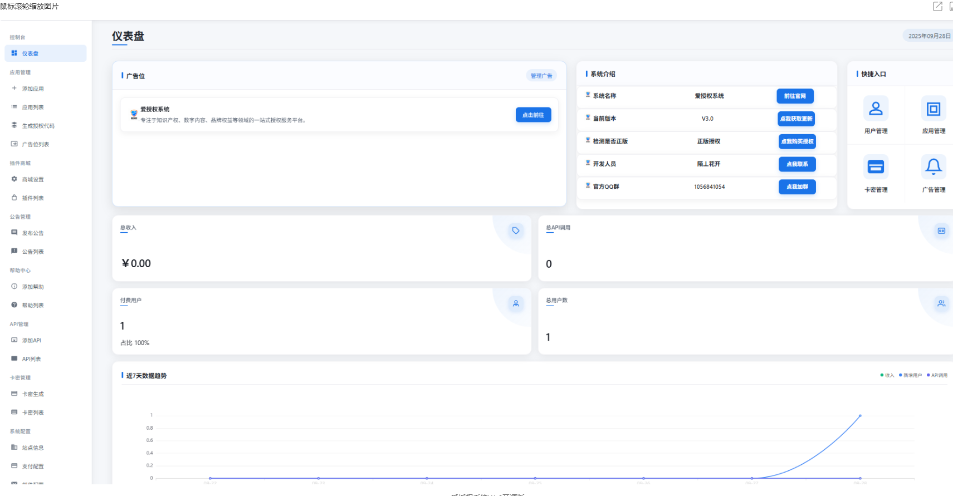Open 生成授权代码 sidebar item
953x496 pixels.
click(38, 126)
